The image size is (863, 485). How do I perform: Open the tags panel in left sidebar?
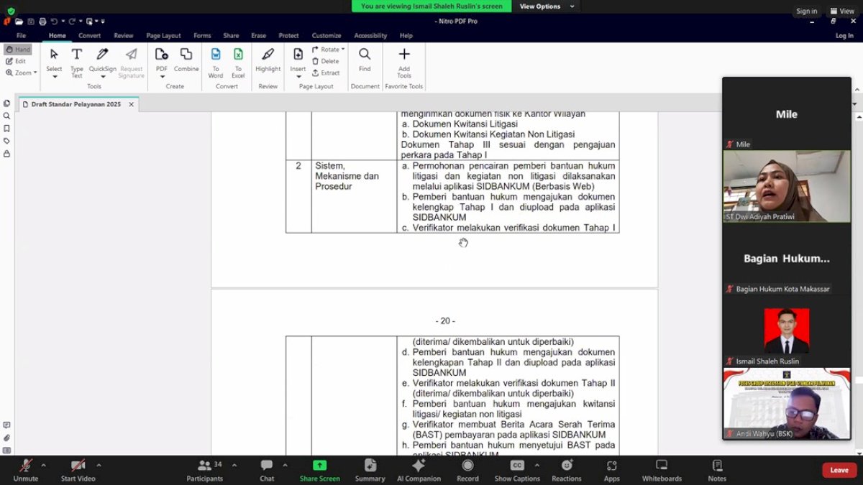coord(6,141)
